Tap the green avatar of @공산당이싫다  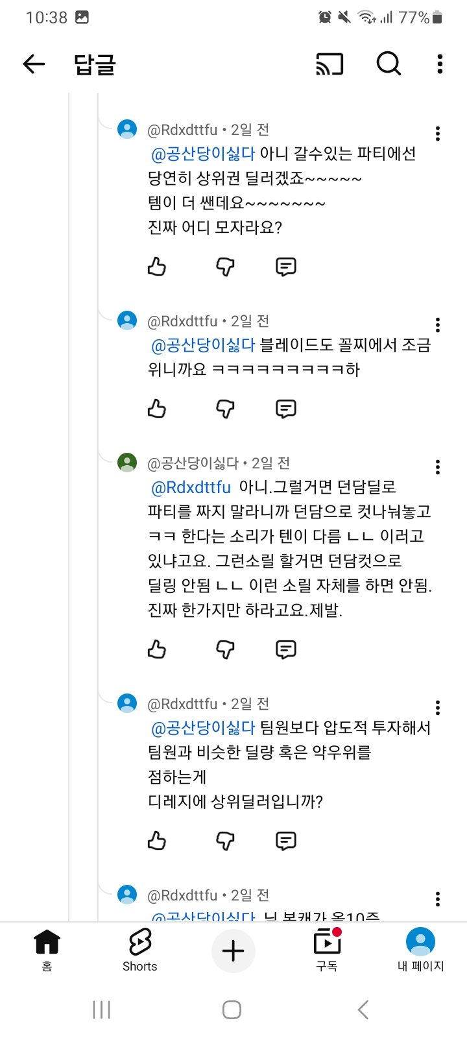(x=127, y=463)
